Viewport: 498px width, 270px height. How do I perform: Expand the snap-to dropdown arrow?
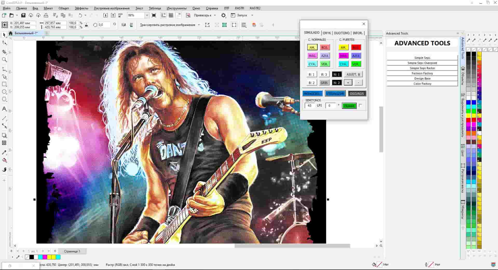click(x=215, y=15)
